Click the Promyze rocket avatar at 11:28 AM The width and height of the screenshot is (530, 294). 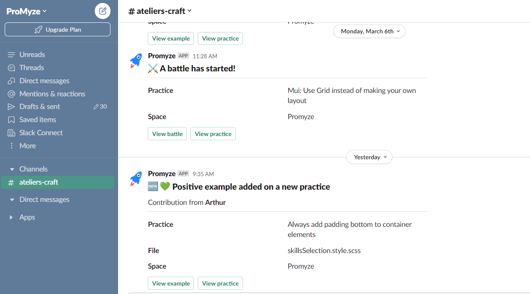(135, 61)
